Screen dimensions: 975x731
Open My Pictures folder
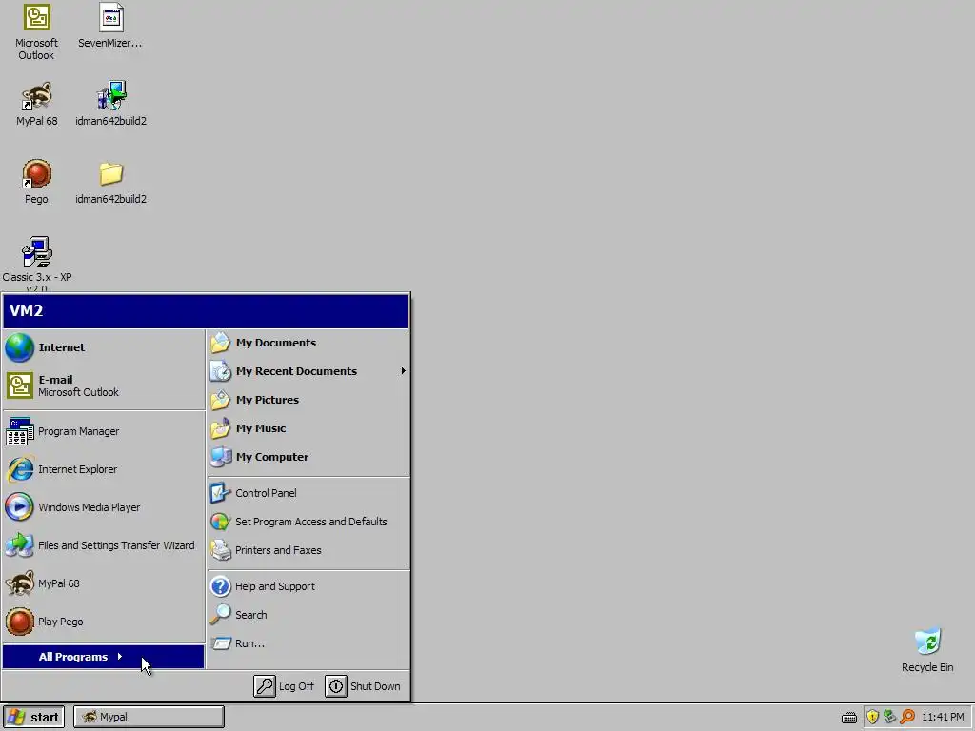coord(308,400)
